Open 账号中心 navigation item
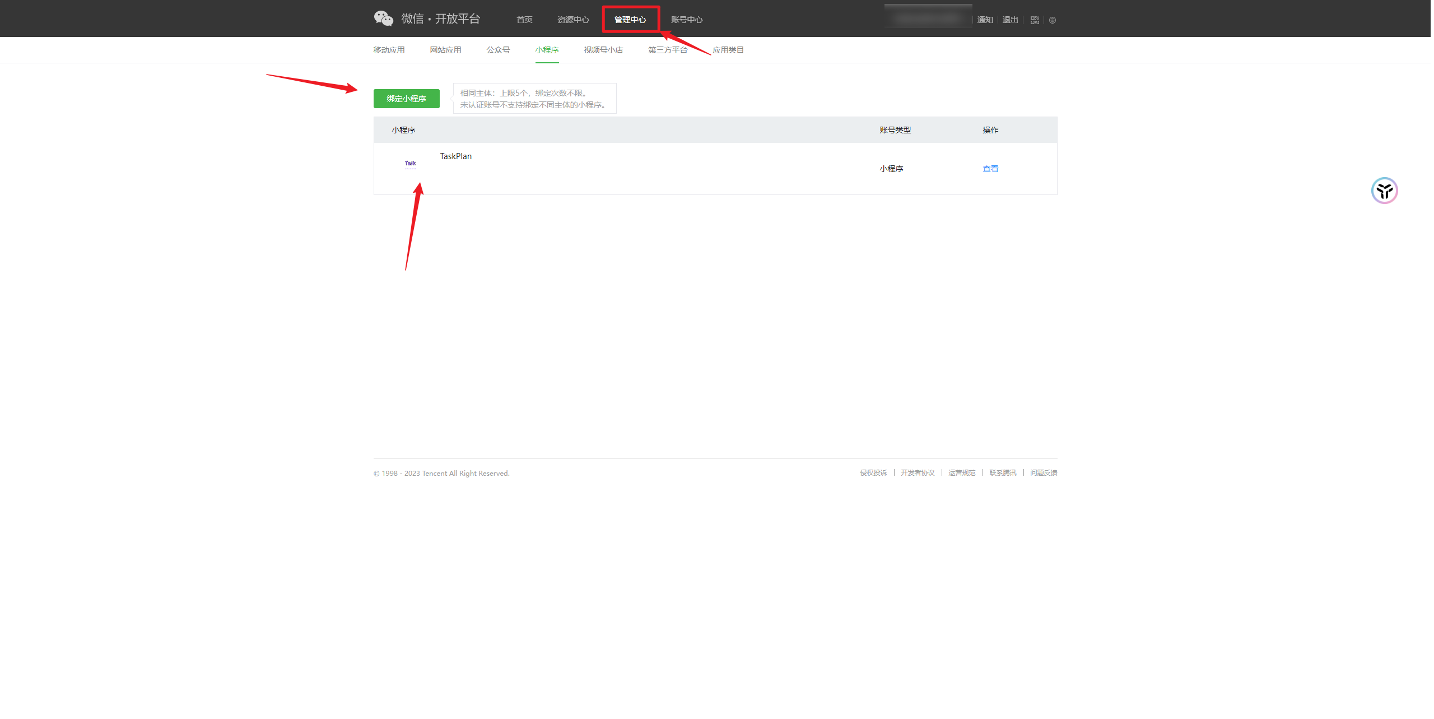The image size is (1434, 719). click(687, 20)
